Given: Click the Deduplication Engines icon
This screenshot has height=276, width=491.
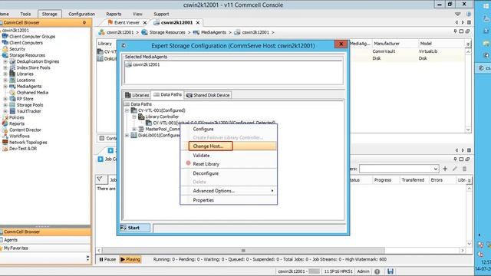Looking at the screenshot, I should (x=12, y=61).
